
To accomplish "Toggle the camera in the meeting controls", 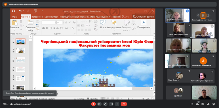I will 99,104.
